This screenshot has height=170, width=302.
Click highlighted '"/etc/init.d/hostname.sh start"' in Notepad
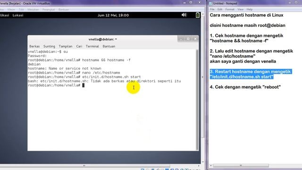click(242, 76)
